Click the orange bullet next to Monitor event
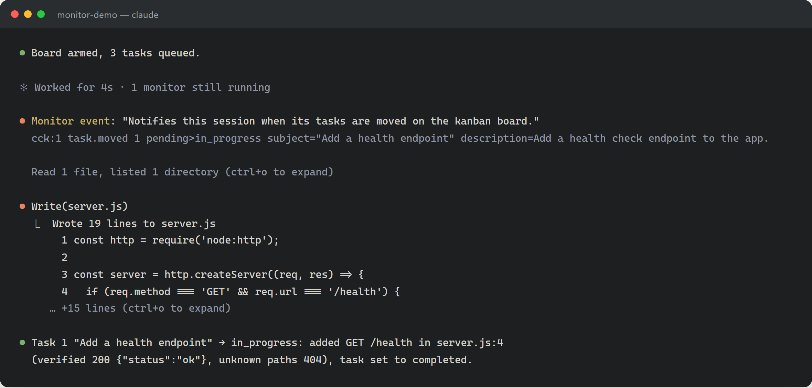 click(22, 121)
